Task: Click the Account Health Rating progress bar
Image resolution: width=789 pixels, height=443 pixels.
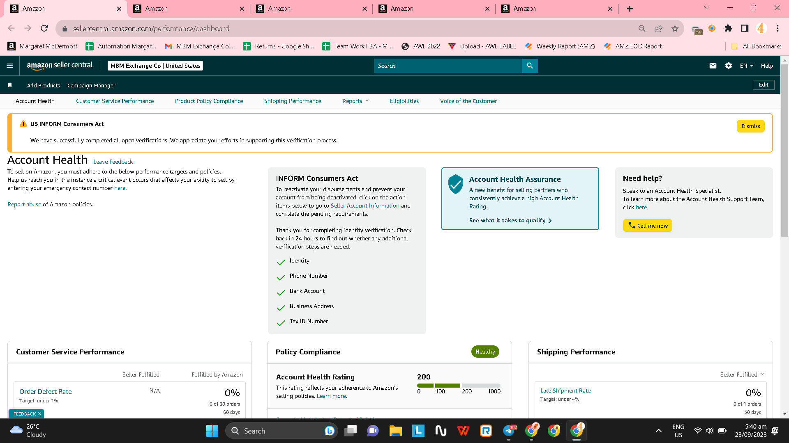Action: coord(459,386)
